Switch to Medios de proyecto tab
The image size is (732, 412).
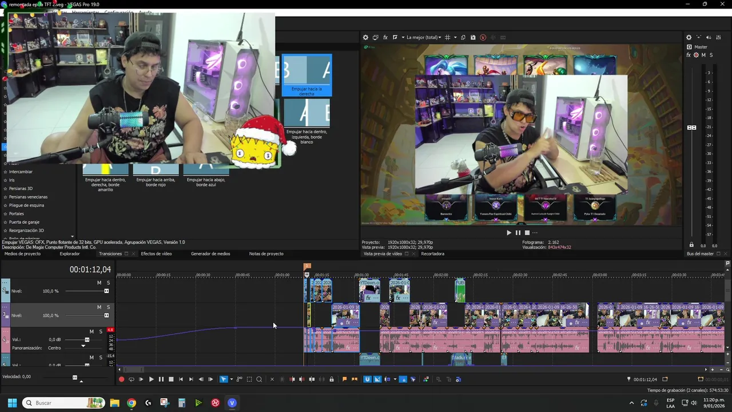coord(22,253)
